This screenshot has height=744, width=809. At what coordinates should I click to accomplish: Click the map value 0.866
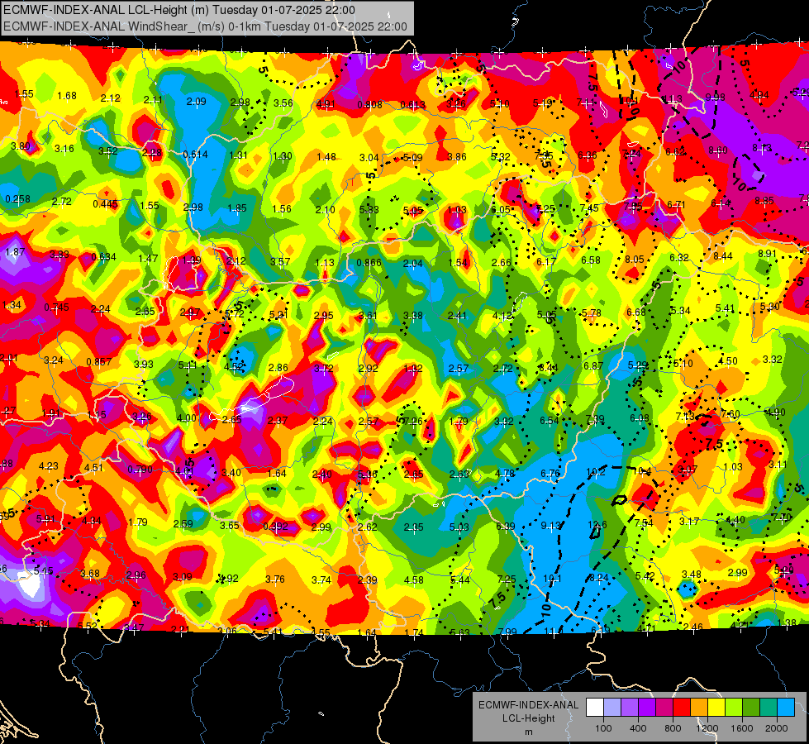[x=369, y=263]
